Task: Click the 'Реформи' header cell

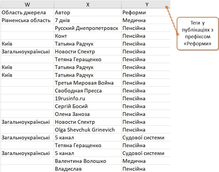Action: coord(146,12)
